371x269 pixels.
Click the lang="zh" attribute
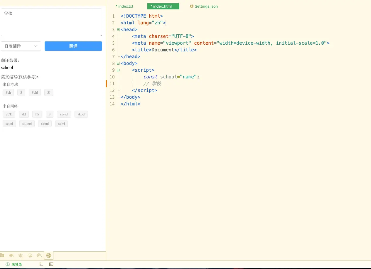[x=151, y=23]
